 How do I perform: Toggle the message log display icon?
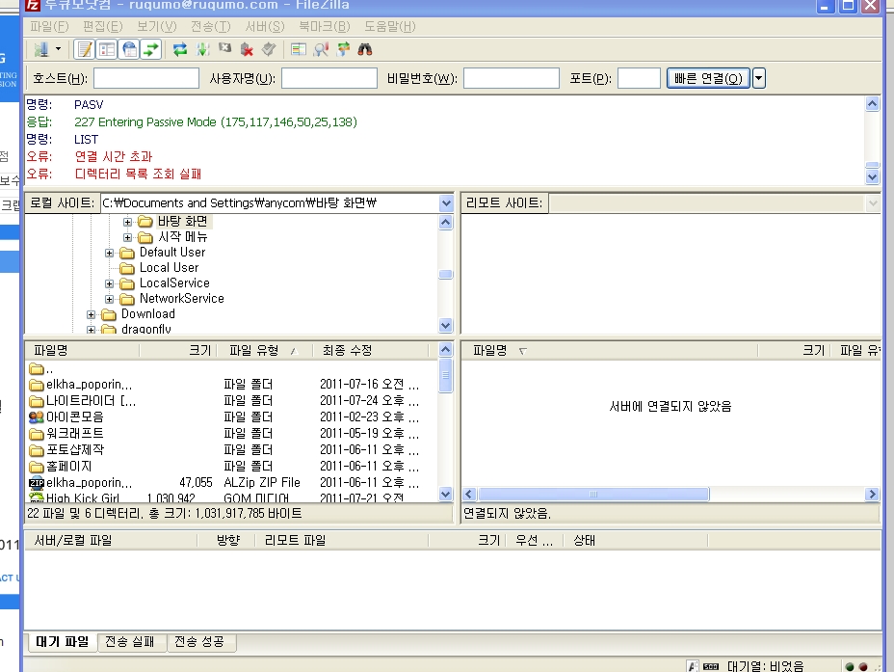pos(84,49)
